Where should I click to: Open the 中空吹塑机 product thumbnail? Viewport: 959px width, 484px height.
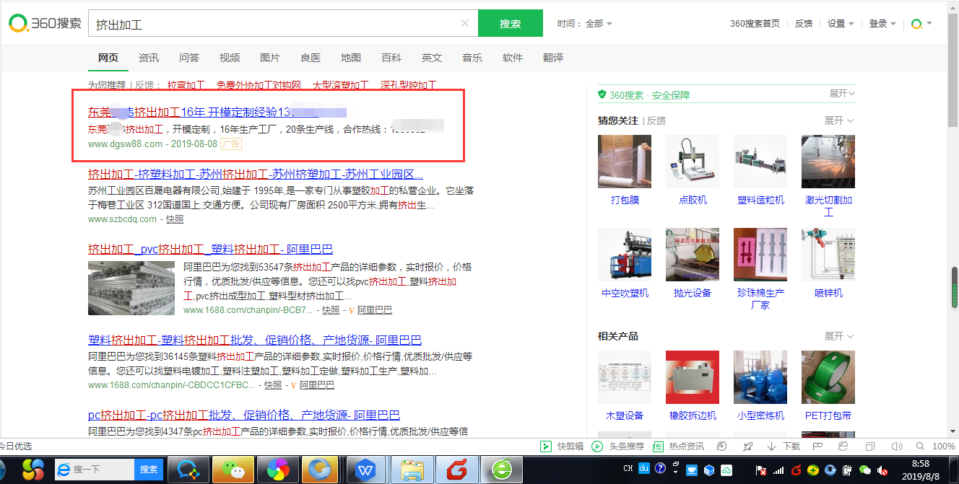click(625, 255)
